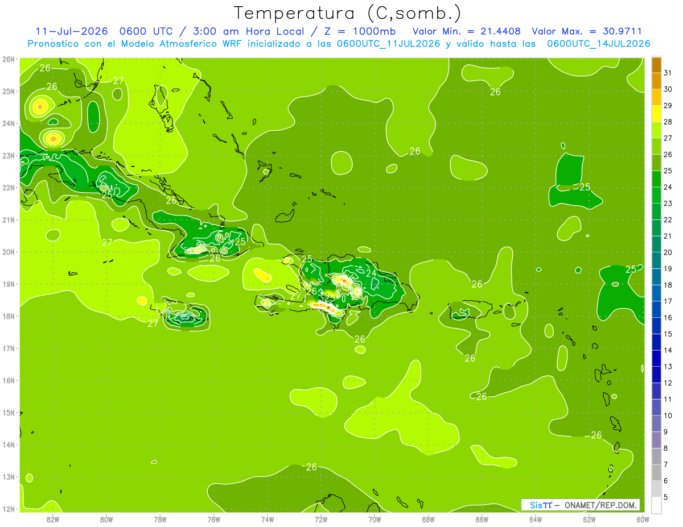Click the 18N latitude axis label
The image size is (683, 527).
point(8,316)
